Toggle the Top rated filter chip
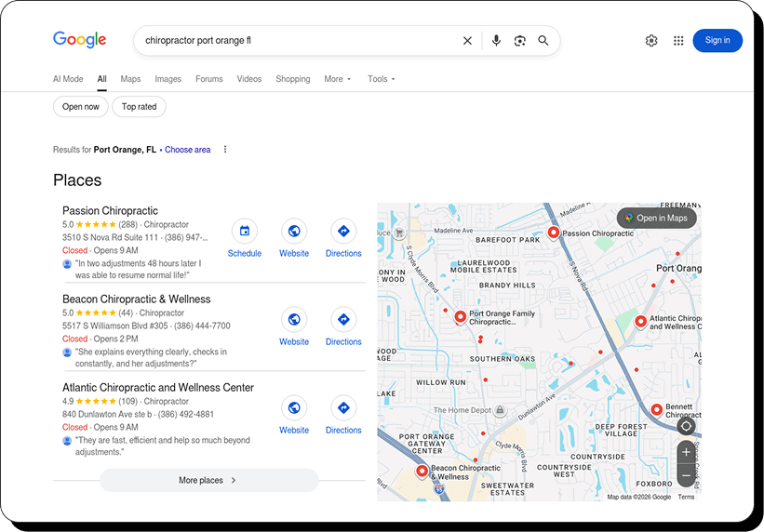This screenshot has width=764, height=532. pyautogui.click(x=139, y=107)
